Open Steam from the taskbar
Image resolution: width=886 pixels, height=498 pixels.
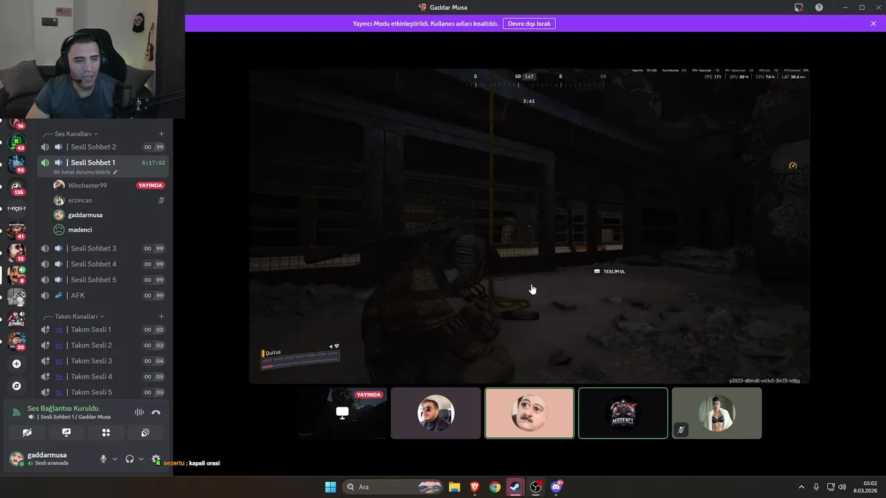(x=515, y=487)
